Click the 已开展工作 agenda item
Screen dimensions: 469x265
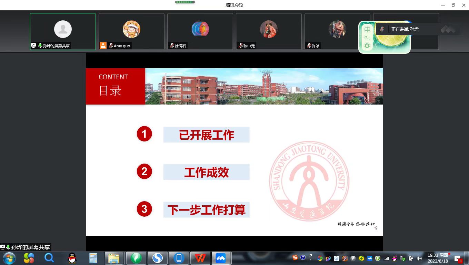point(206,135)
